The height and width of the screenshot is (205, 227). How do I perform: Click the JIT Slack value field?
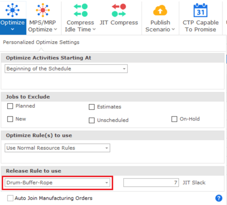151,183
